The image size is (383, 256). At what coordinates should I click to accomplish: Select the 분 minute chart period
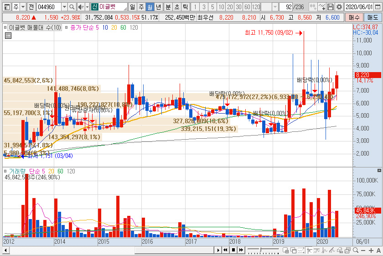tap(168, 7)
